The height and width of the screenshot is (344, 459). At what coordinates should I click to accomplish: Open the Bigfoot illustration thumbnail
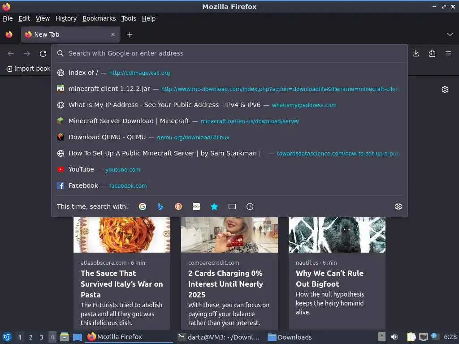[x=337, y=235]
